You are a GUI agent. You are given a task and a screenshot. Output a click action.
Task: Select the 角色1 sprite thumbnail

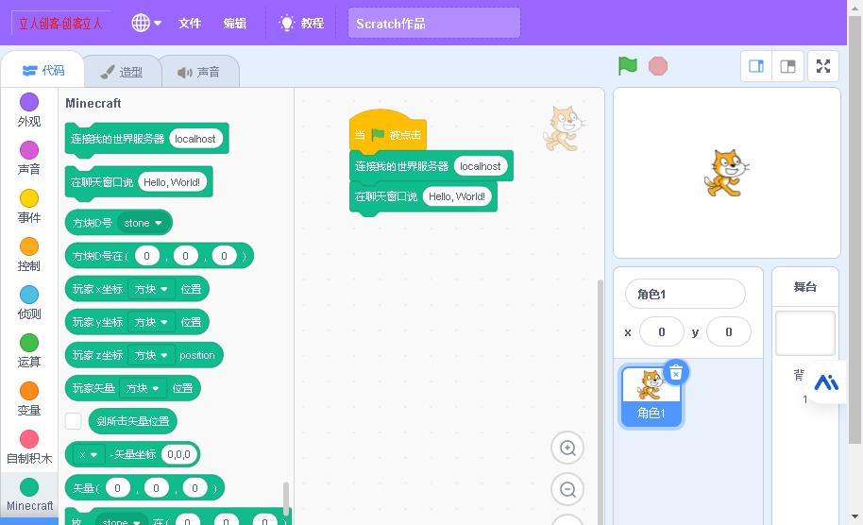(x=651, y=397)
